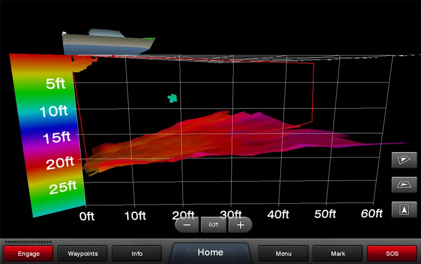Select the upward arrow overhead view icon
The width and height of the screenshot is (421, 264).
click(x=404, y=209)
